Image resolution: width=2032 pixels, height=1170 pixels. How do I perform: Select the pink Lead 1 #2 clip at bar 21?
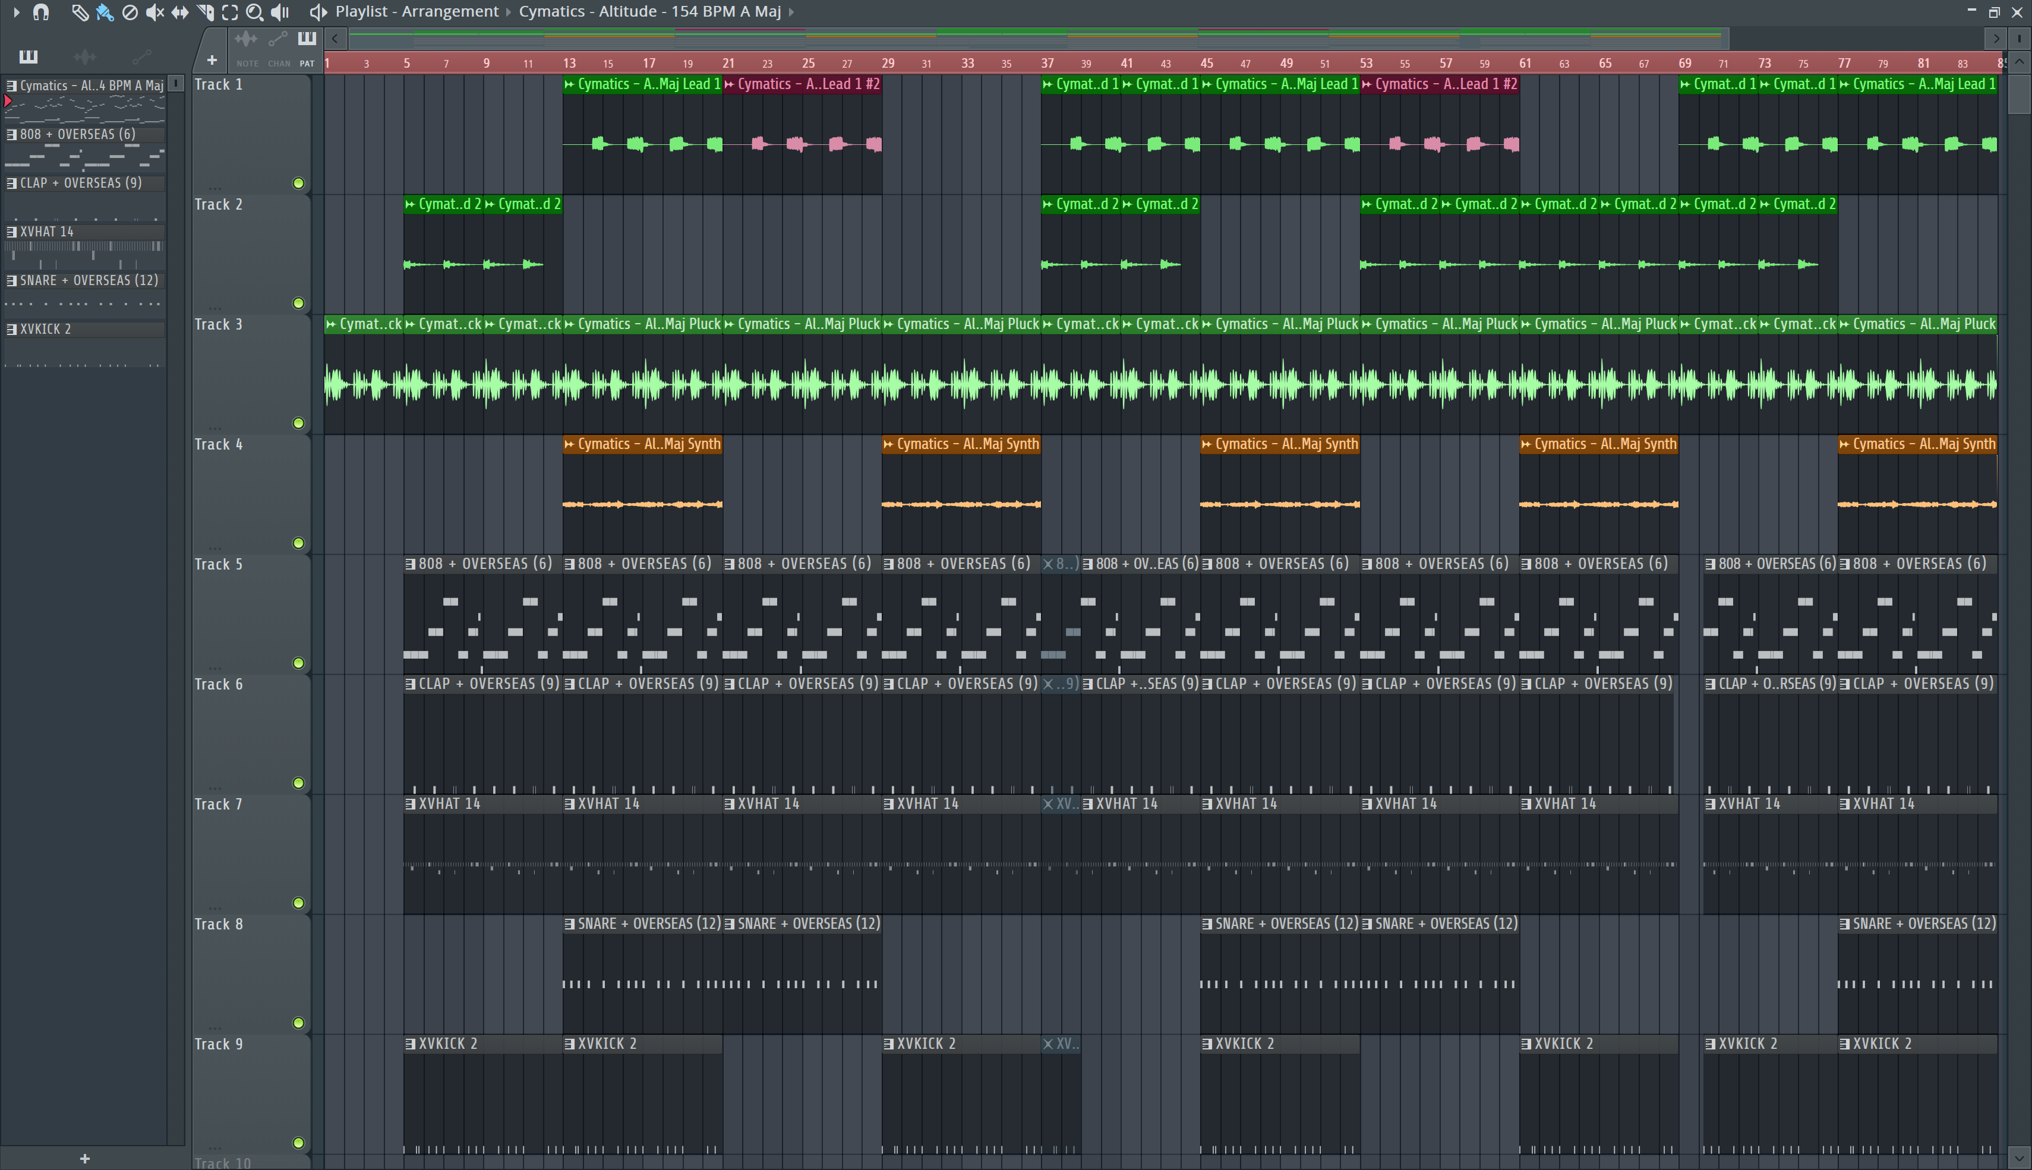[x=802, y=134]
